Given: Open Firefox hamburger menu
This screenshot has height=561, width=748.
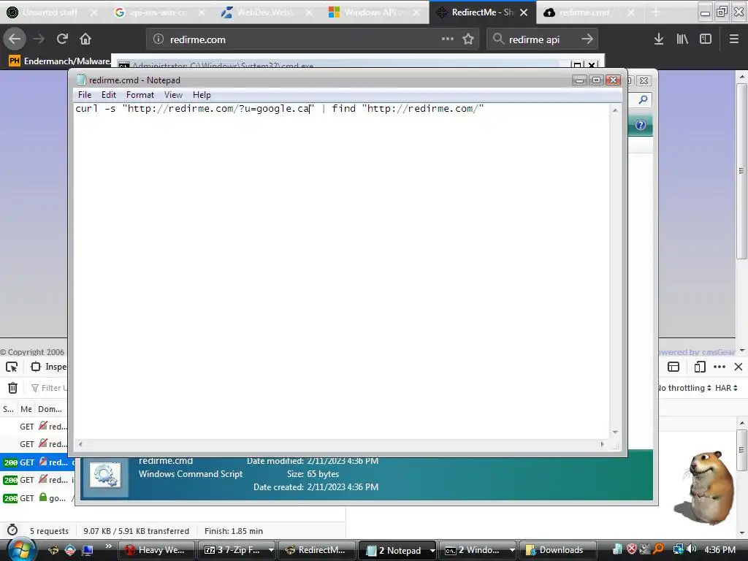Looking at the screenshot, I should pyautogui.click(x=733, y=39).
